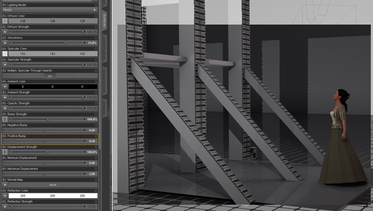Open the Opacity Strength map dropdown arrow

coord(5,108)
